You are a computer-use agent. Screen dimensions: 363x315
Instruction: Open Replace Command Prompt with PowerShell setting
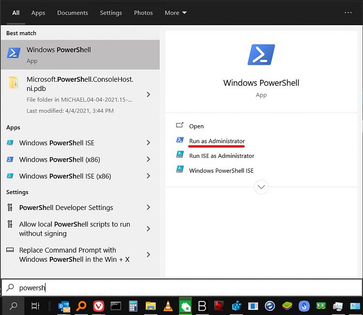[80, 255]
